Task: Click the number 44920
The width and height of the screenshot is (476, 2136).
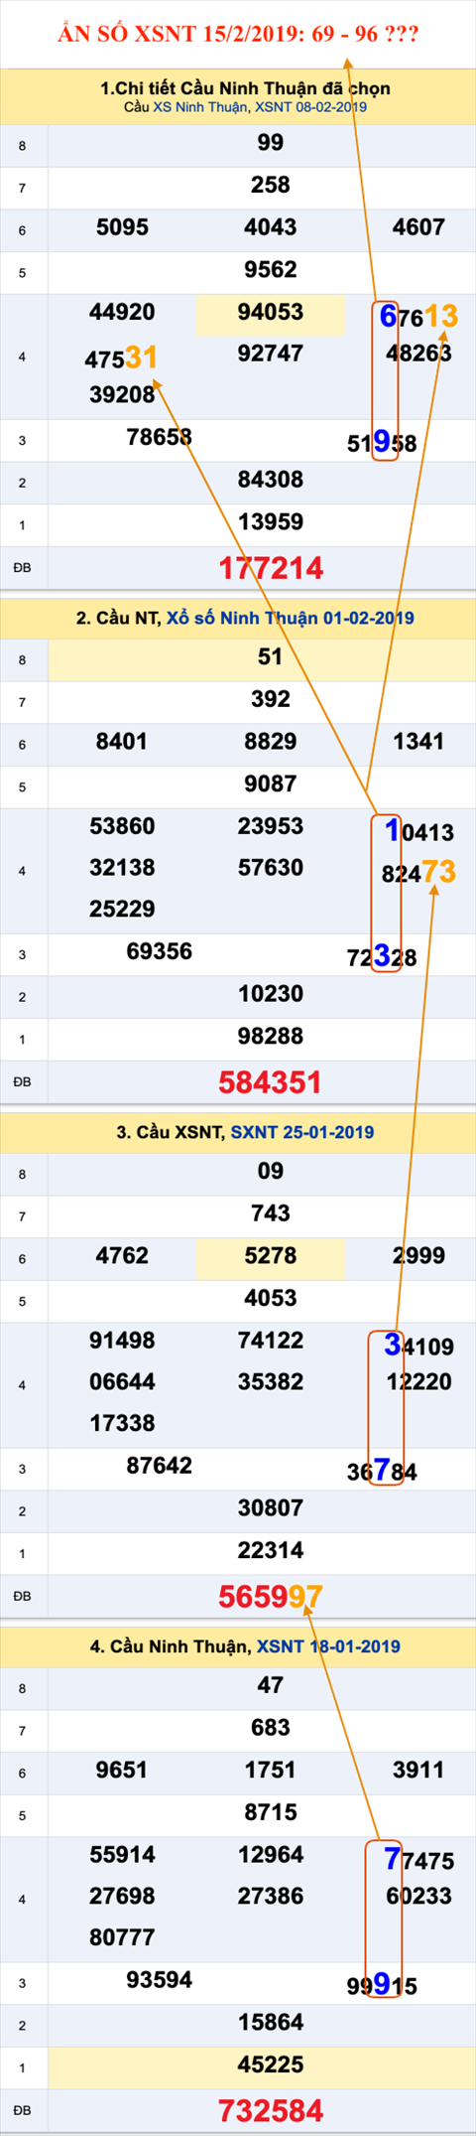Action: pos(122,312)
